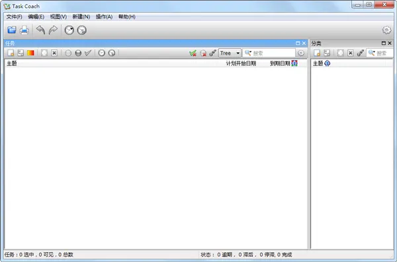The image size is (397, 262).
Task: Click the chain filter icon in 分类 toolbar
Action: (x=361, y=53)
